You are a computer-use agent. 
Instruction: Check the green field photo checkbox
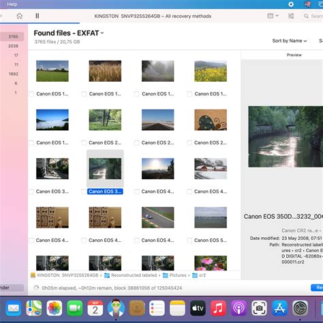tap(31, 94)
